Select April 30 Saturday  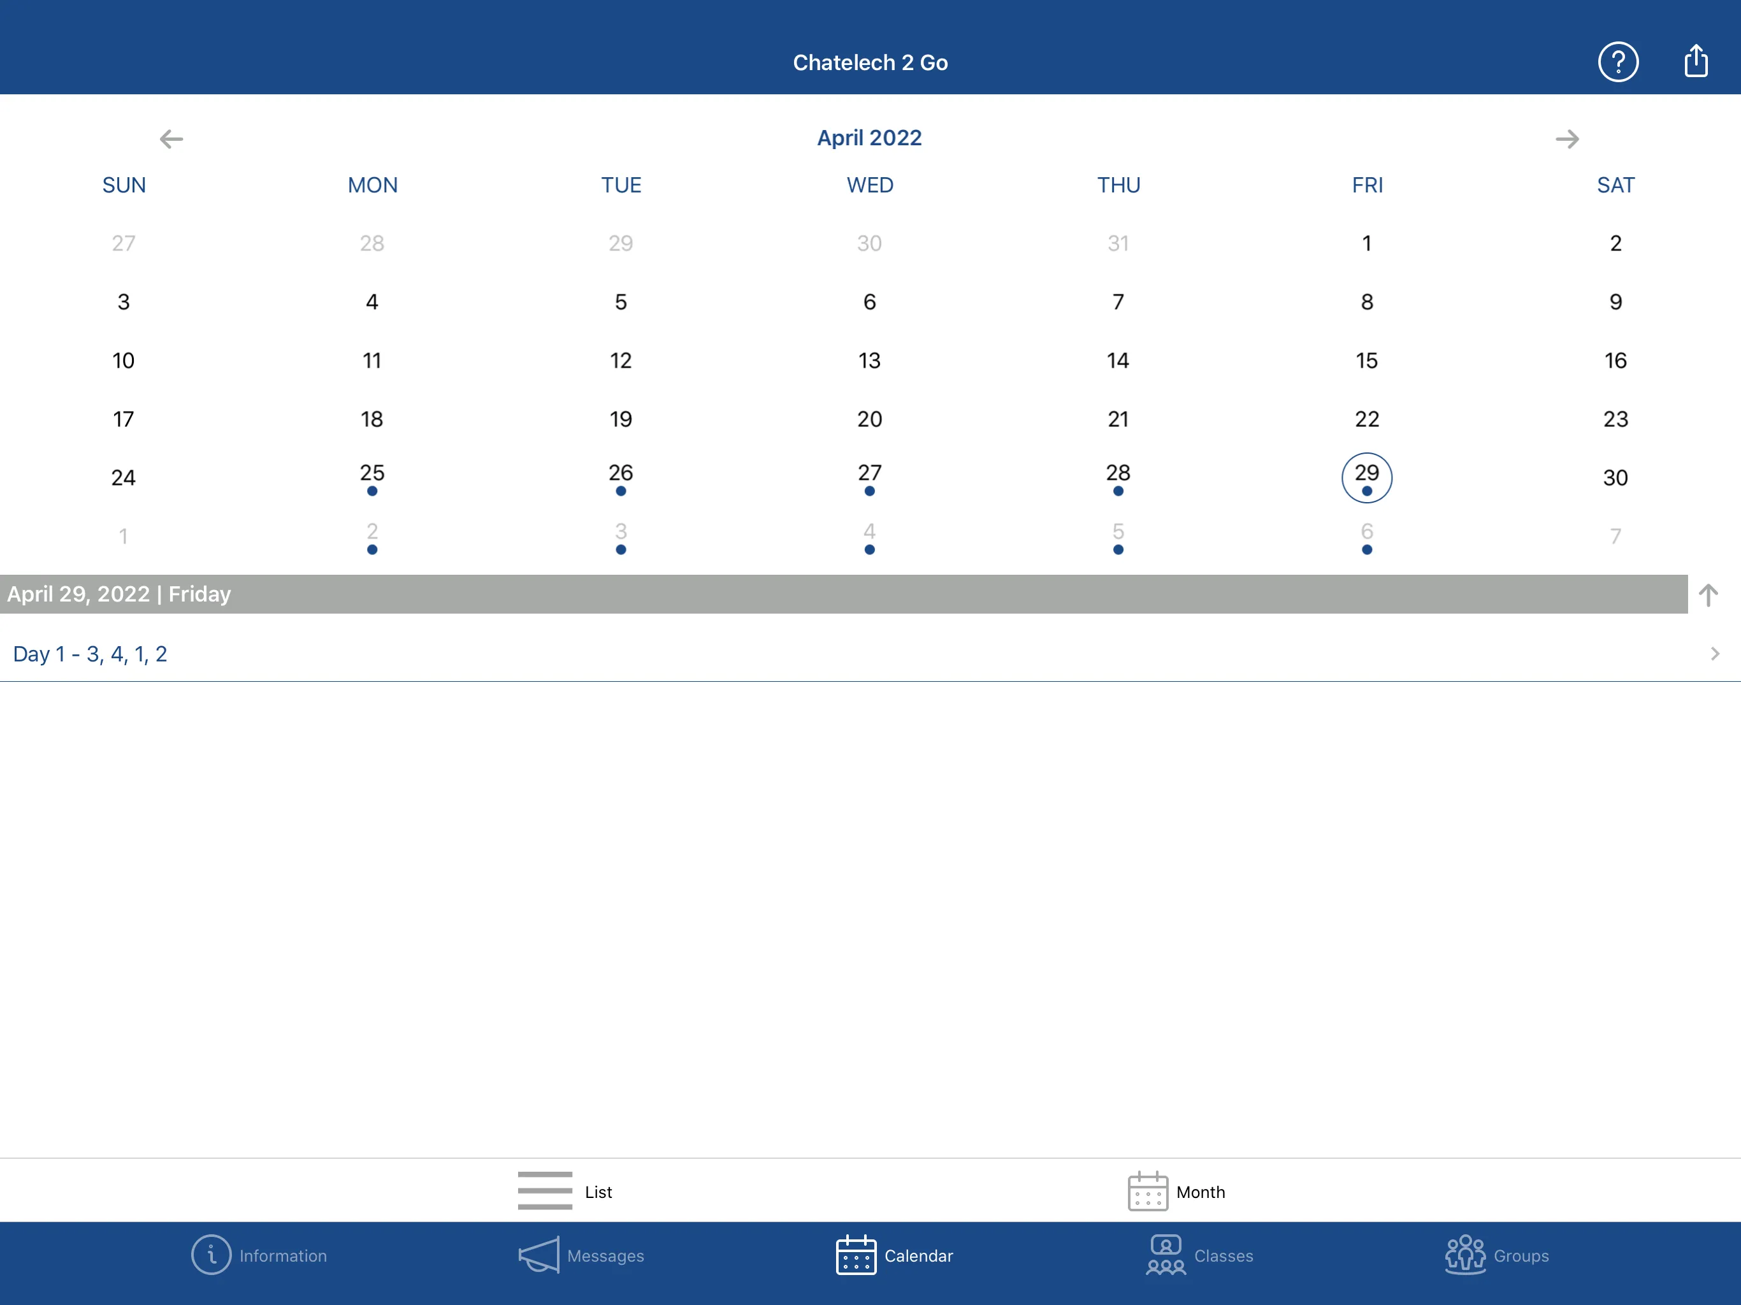pos(1615,478)
